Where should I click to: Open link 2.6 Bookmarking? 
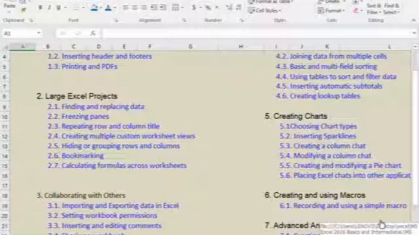(x=76, y=155)
